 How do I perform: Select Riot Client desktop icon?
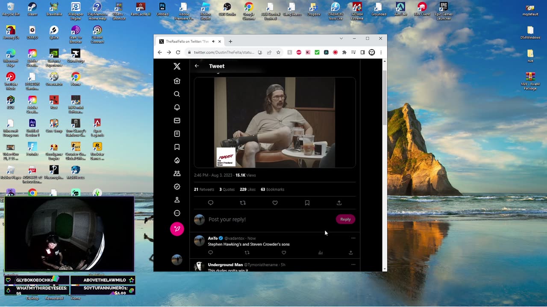click(422, 9)
